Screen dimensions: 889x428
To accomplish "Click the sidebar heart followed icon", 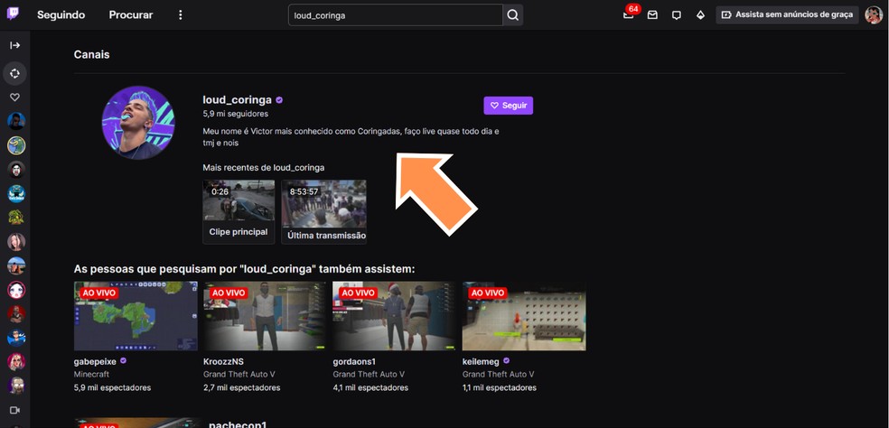I will tap(14, 98).
